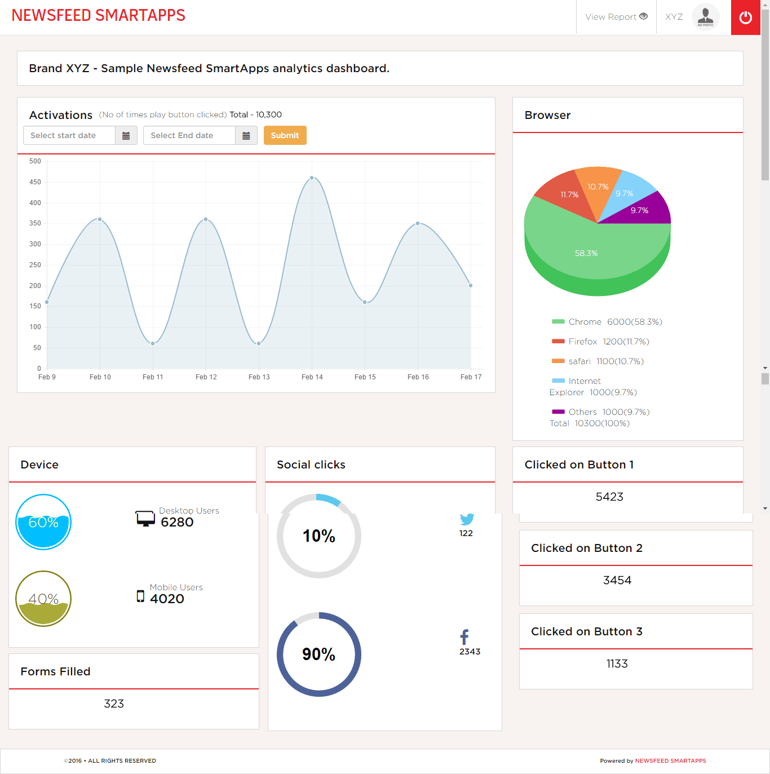Click the View Report link
Screen dimensions: 770x774
tap(616, 17)
